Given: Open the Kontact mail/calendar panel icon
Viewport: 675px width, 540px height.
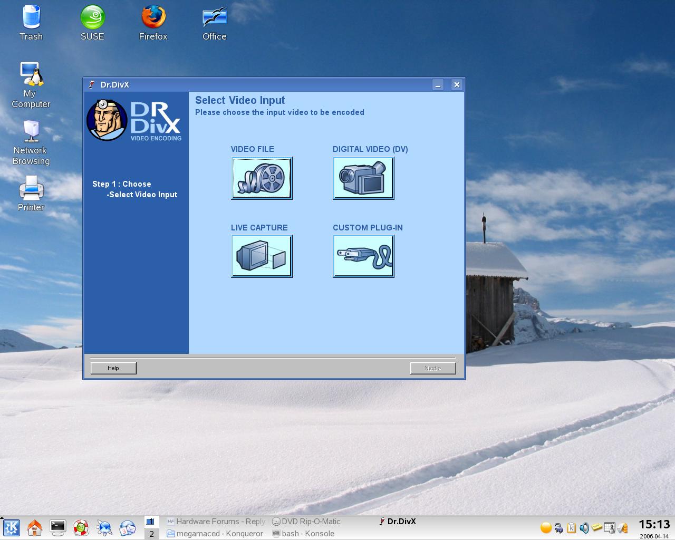Looking at the screenshot, I should tap(128, 527).
